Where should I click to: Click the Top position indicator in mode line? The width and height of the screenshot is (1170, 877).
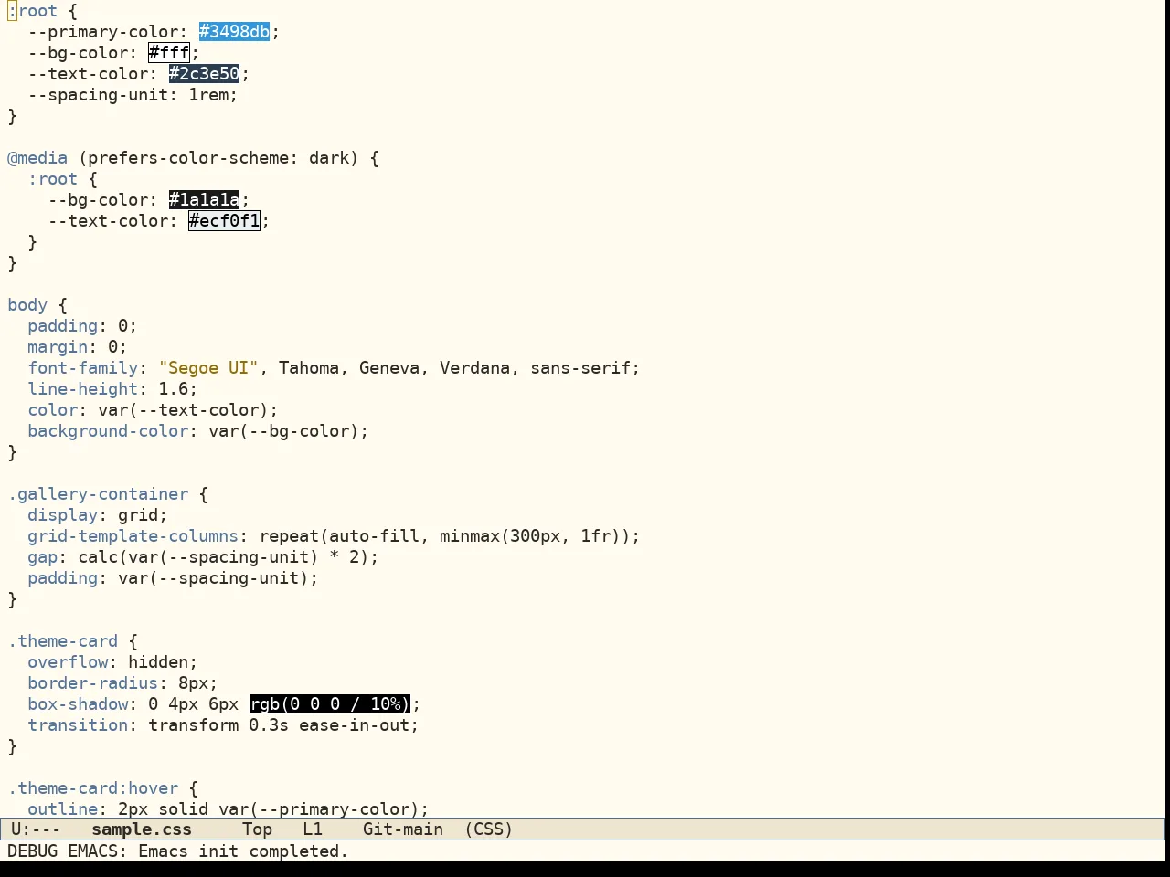257,829
